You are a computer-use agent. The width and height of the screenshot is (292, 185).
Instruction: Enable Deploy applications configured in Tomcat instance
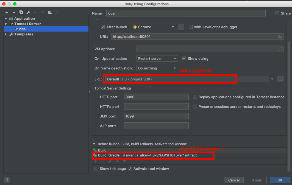pyautogui.click(x=195, y=97)
